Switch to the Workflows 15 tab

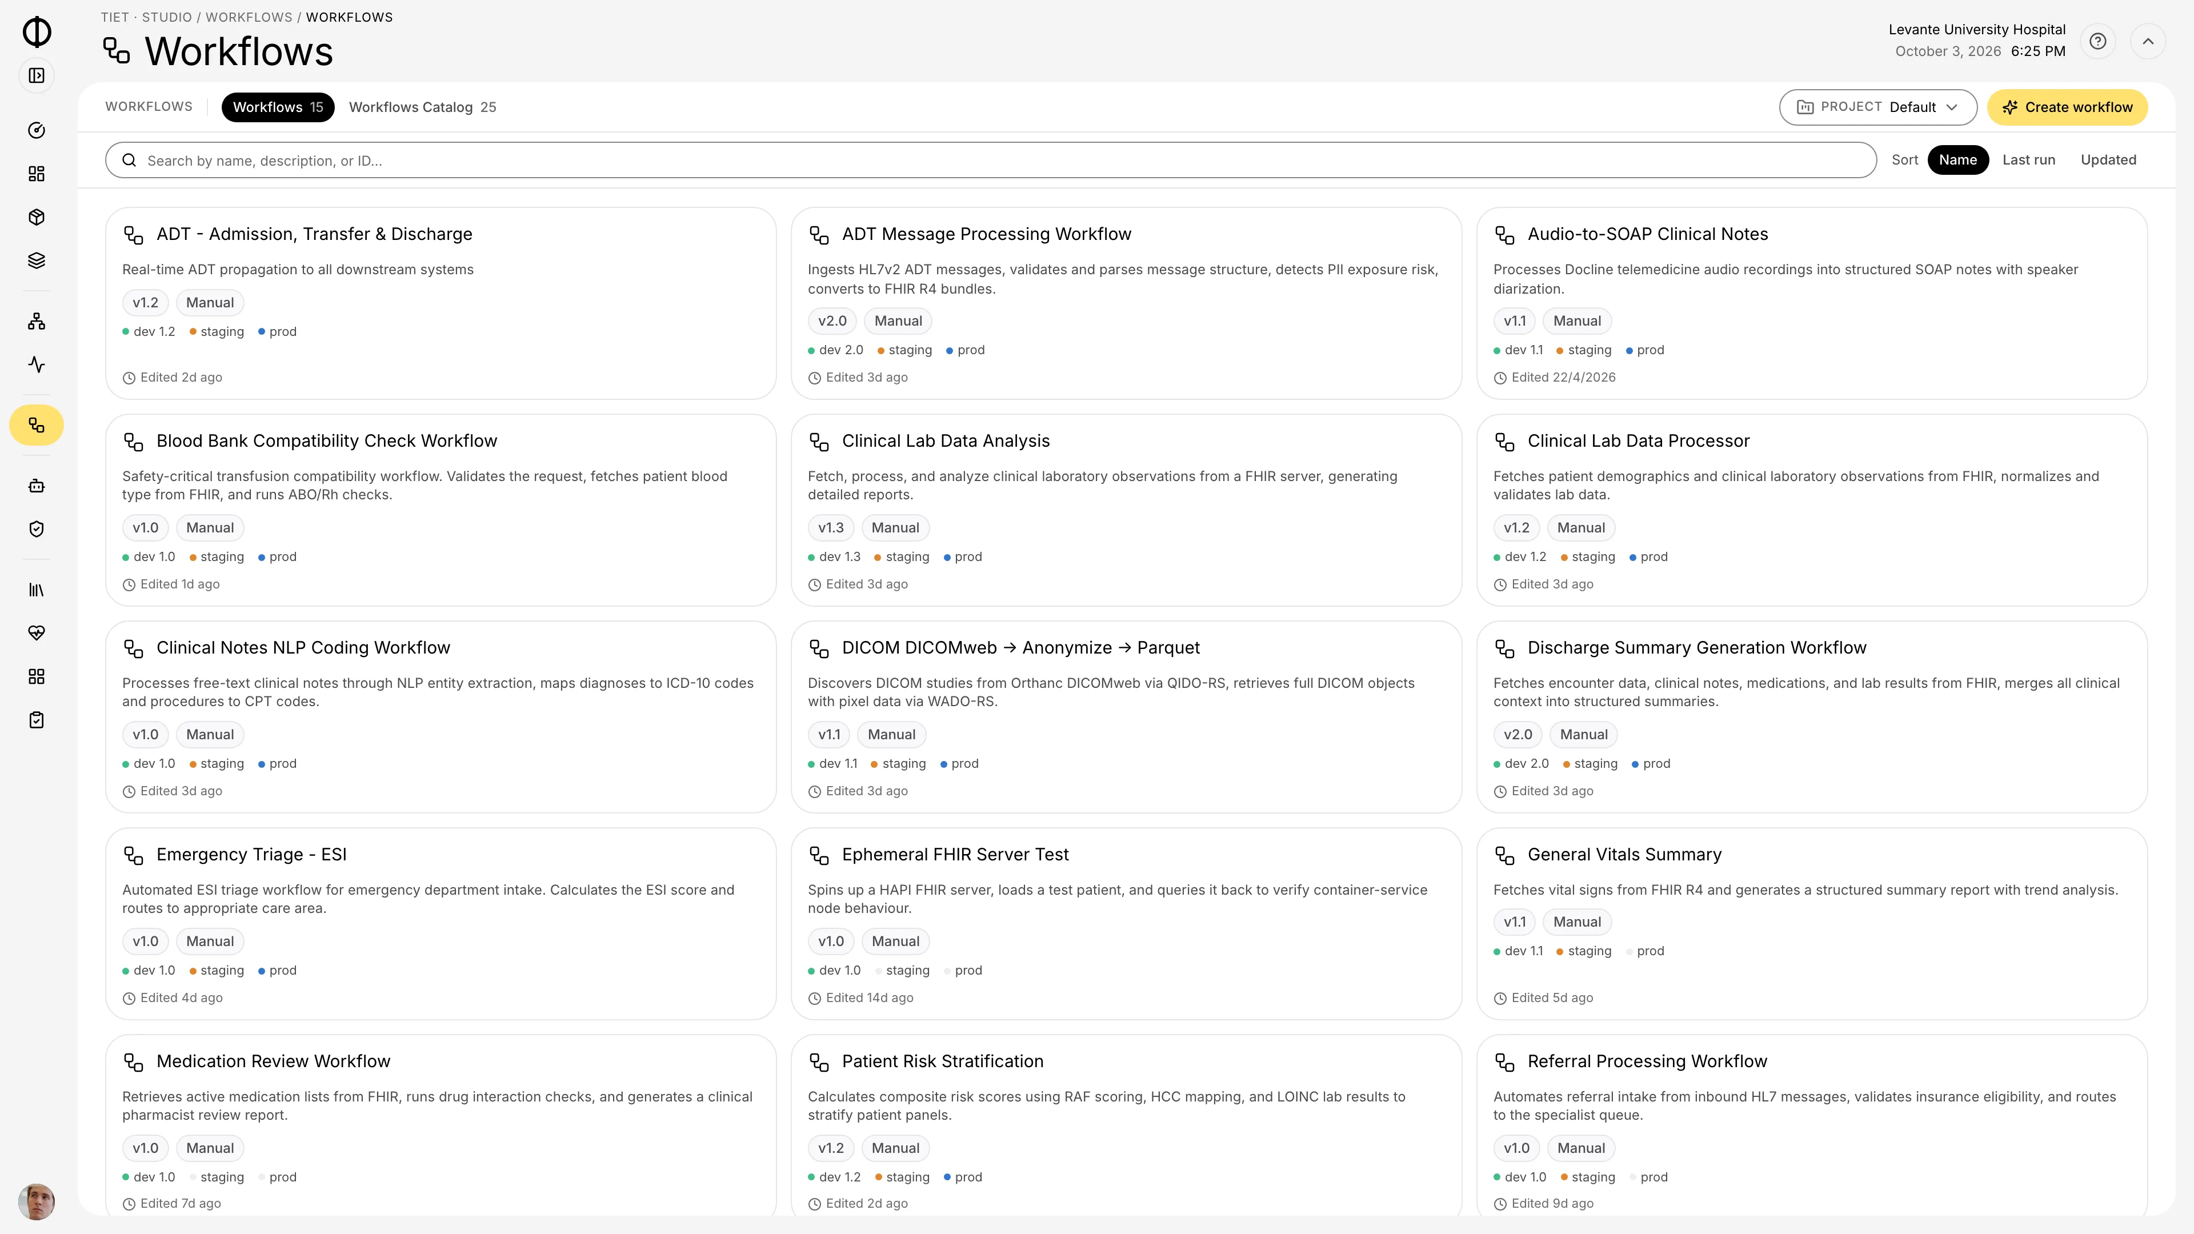point(278,107)
